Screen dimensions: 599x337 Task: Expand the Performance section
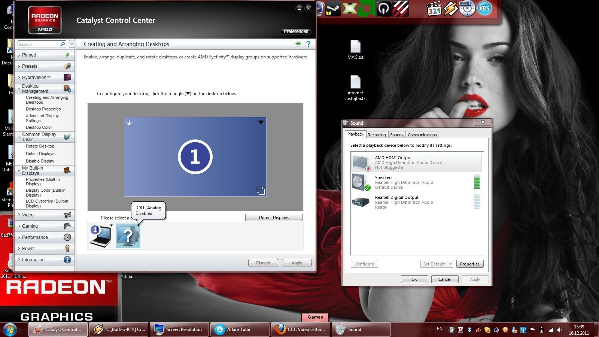click(19, 237)
